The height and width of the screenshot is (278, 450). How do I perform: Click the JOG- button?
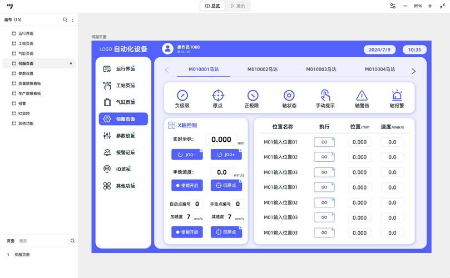point(187,155)
